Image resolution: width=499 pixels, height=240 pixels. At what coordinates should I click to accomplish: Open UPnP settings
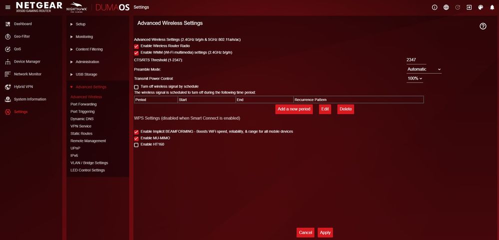(75, 148)
